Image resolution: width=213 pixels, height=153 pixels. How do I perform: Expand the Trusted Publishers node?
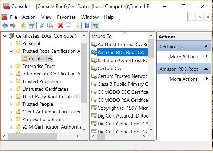click(x=11, y=82)
